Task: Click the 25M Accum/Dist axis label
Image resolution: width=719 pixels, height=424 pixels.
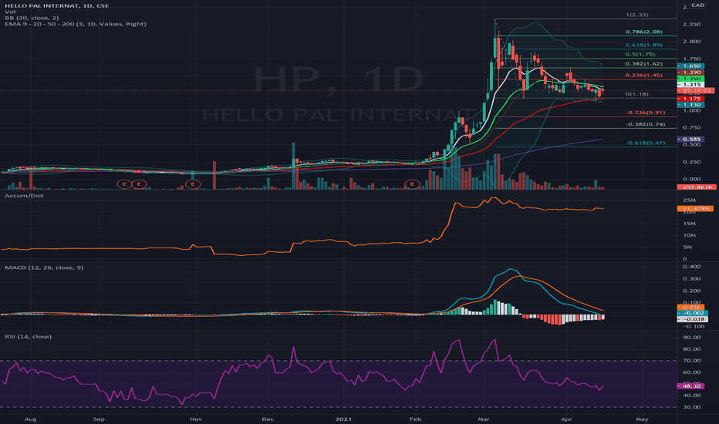Action: tap(689, 200)
